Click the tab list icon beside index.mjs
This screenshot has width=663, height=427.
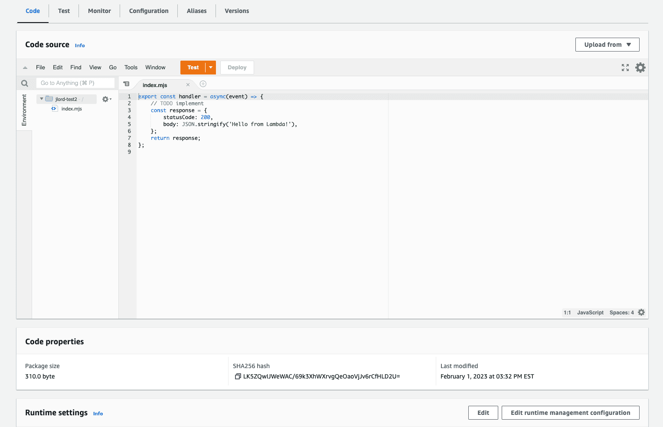126,84
